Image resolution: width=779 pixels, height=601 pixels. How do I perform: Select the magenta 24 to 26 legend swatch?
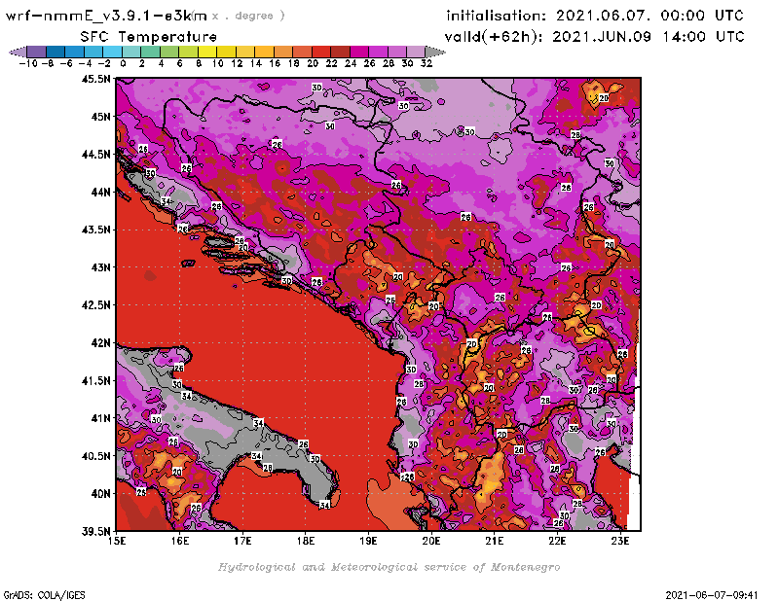pos(359,52)
